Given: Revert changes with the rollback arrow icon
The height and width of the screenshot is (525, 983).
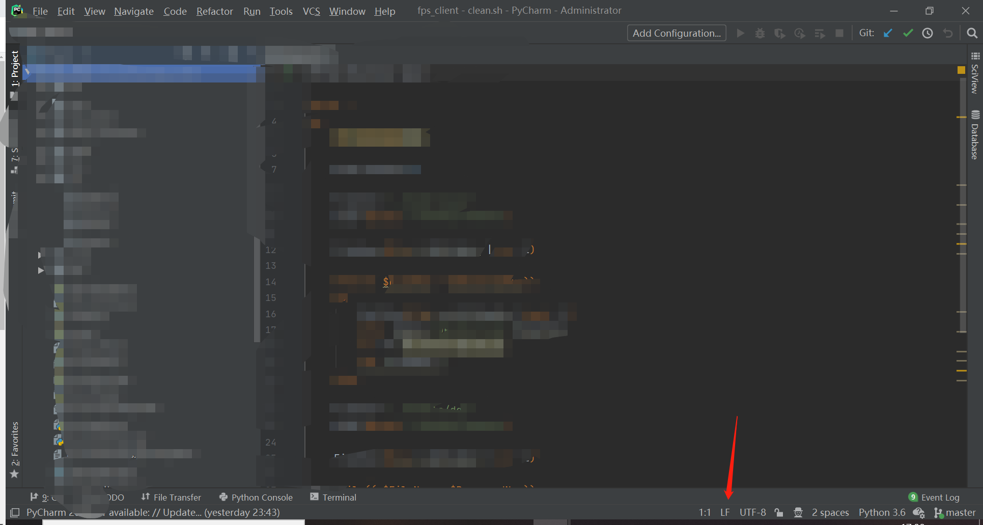Looking at the screenshot, I should pyautogui.click(x=948, y=33).
